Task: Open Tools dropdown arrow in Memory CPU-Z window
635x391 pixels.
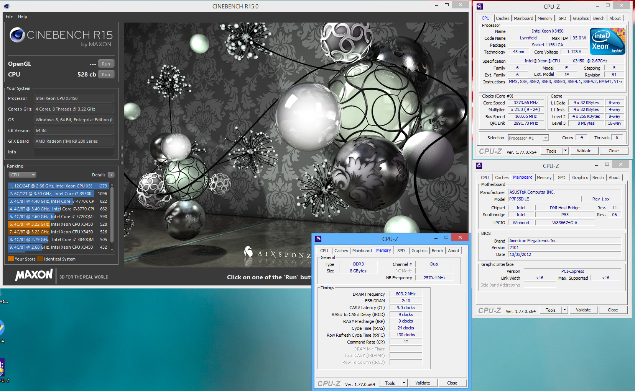Action: (403, 383)
